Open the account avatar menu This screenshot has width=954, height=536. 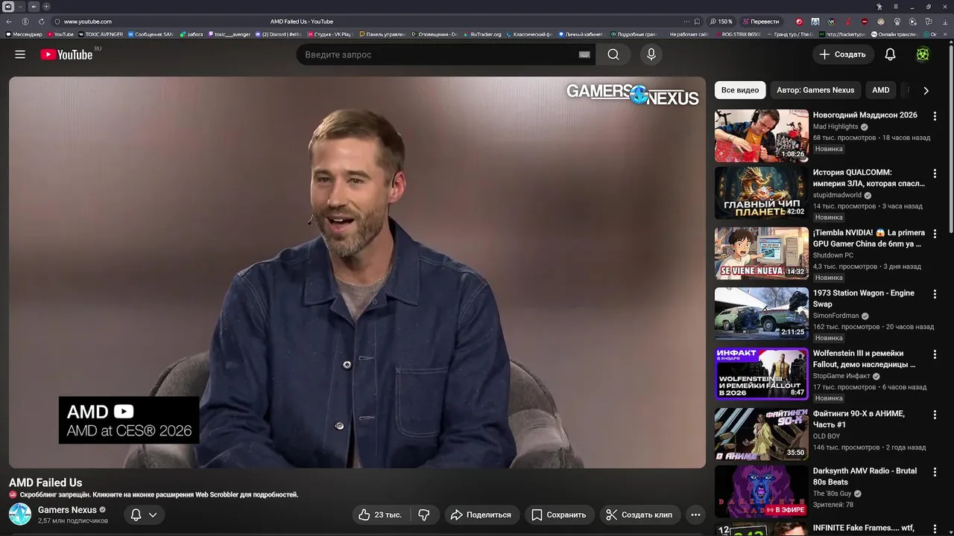[x=923, y=54]
